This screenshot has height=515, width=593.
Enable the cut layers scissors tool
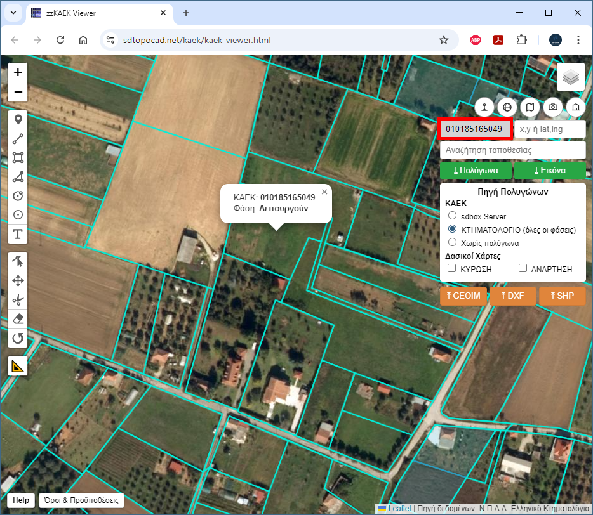18,300
